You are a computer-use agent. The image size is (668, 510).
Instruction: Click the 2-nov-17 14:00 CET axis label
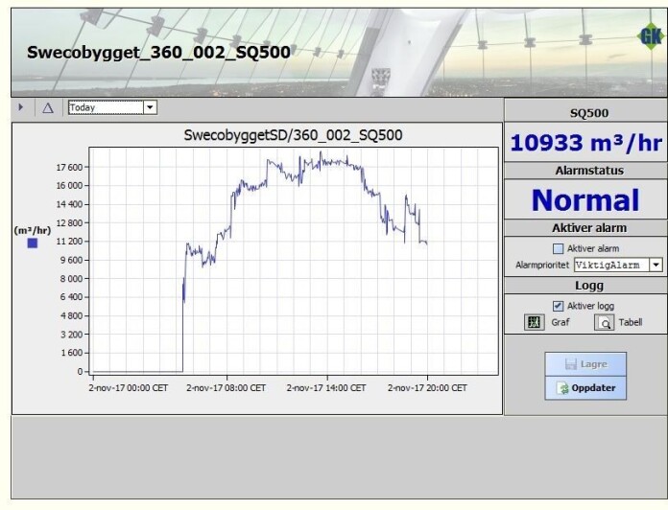click(326, 388)
